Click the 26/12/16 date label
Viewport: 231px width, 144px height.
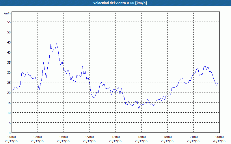click(x=219, y=141)
